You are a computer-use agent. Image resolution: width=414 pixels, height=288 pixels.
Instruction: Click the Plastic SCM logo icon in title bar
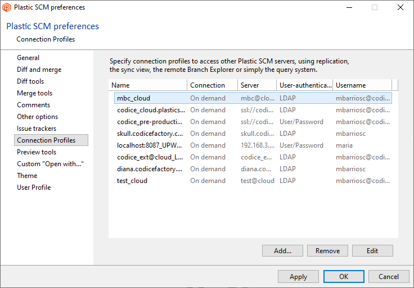[7, 7]
